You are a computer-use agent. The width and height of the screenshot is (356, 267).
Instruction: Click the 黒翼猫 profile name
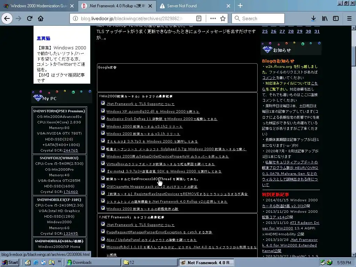[43, 38]
